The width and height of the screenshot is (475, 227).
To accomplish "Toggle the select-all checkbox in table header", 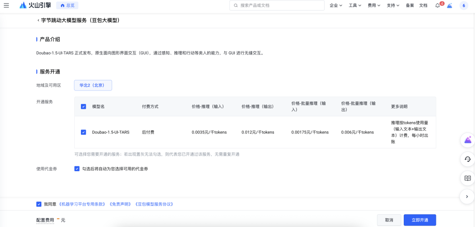I will coord(84,106).
